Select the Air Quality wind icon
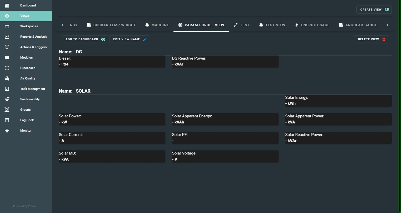 click(7, 78)
